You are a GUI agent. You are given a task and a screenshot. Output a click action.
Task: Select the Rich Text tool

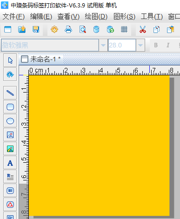[10, 177]
